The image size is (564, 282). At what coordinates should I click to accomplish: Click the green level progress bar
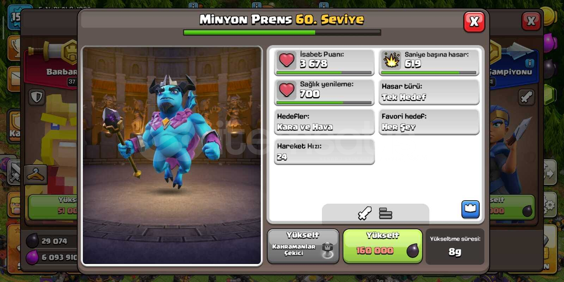(x=282, y=32)
